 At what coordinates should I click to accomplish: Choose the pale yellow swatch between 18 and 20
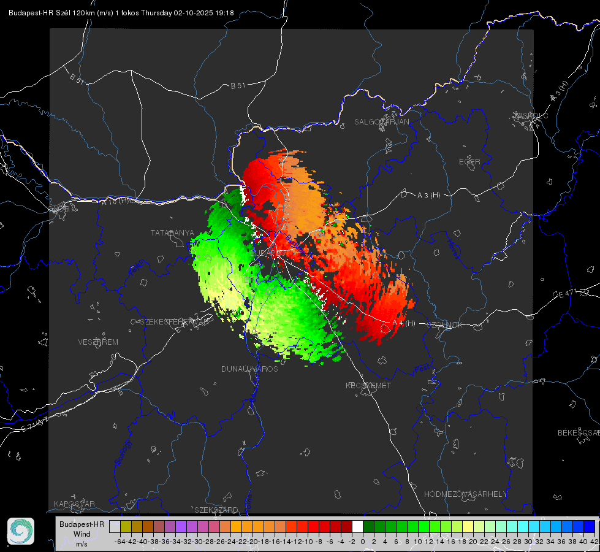(x=468, y=527)
